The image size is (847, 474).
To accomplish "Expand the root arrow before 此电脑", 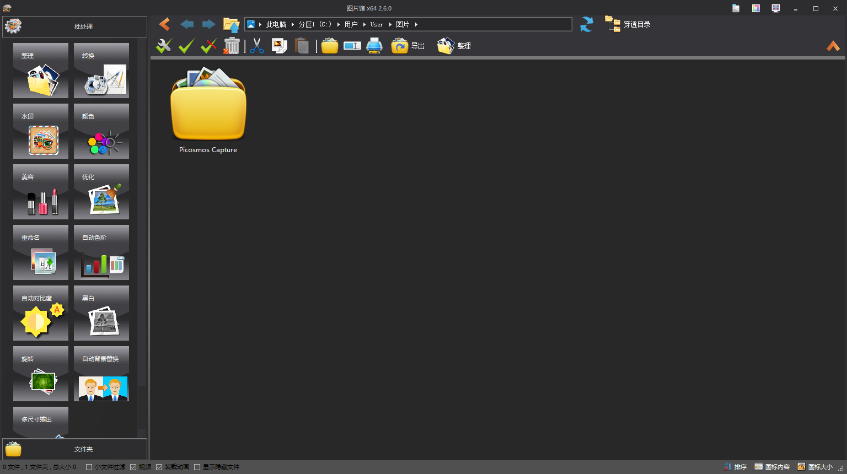I will pyautogui.click(x=260, y=24).
